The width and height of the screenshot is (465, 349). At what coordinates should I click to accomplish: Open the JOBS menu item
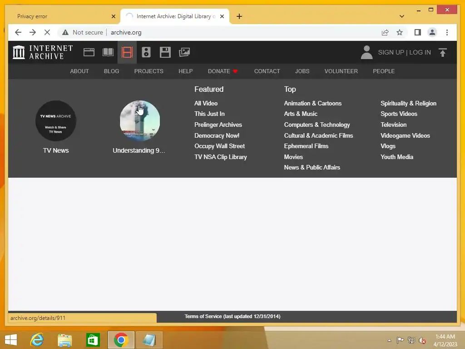302,71
